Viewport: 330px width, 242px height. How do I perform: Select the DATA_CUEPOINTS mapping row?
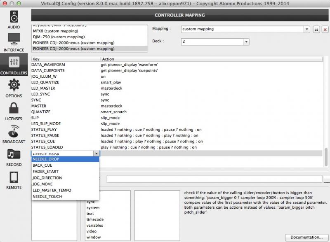tap(177, 71)
